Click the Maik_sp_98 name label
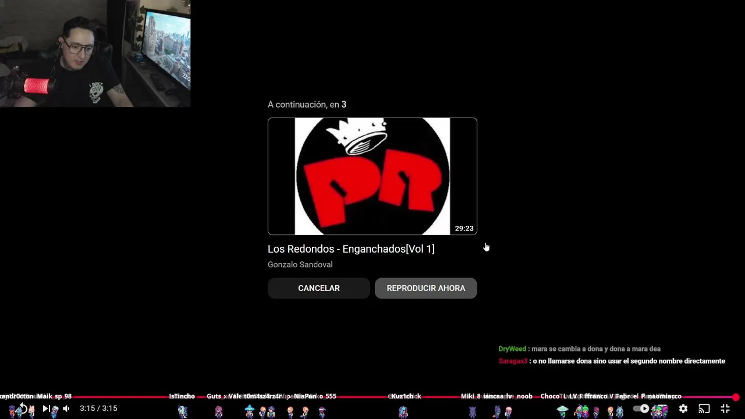This screenshot has width=745, height=419. tap(54, 396)
